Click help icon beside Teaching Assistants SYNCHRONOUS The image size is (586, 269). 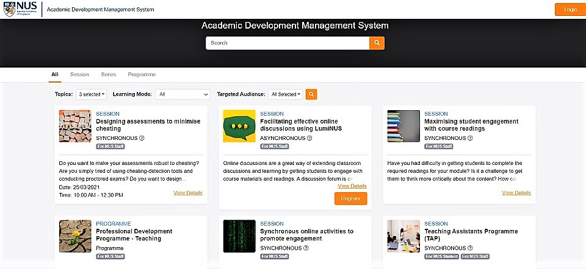pyautogui.click(x=470, y=248)
